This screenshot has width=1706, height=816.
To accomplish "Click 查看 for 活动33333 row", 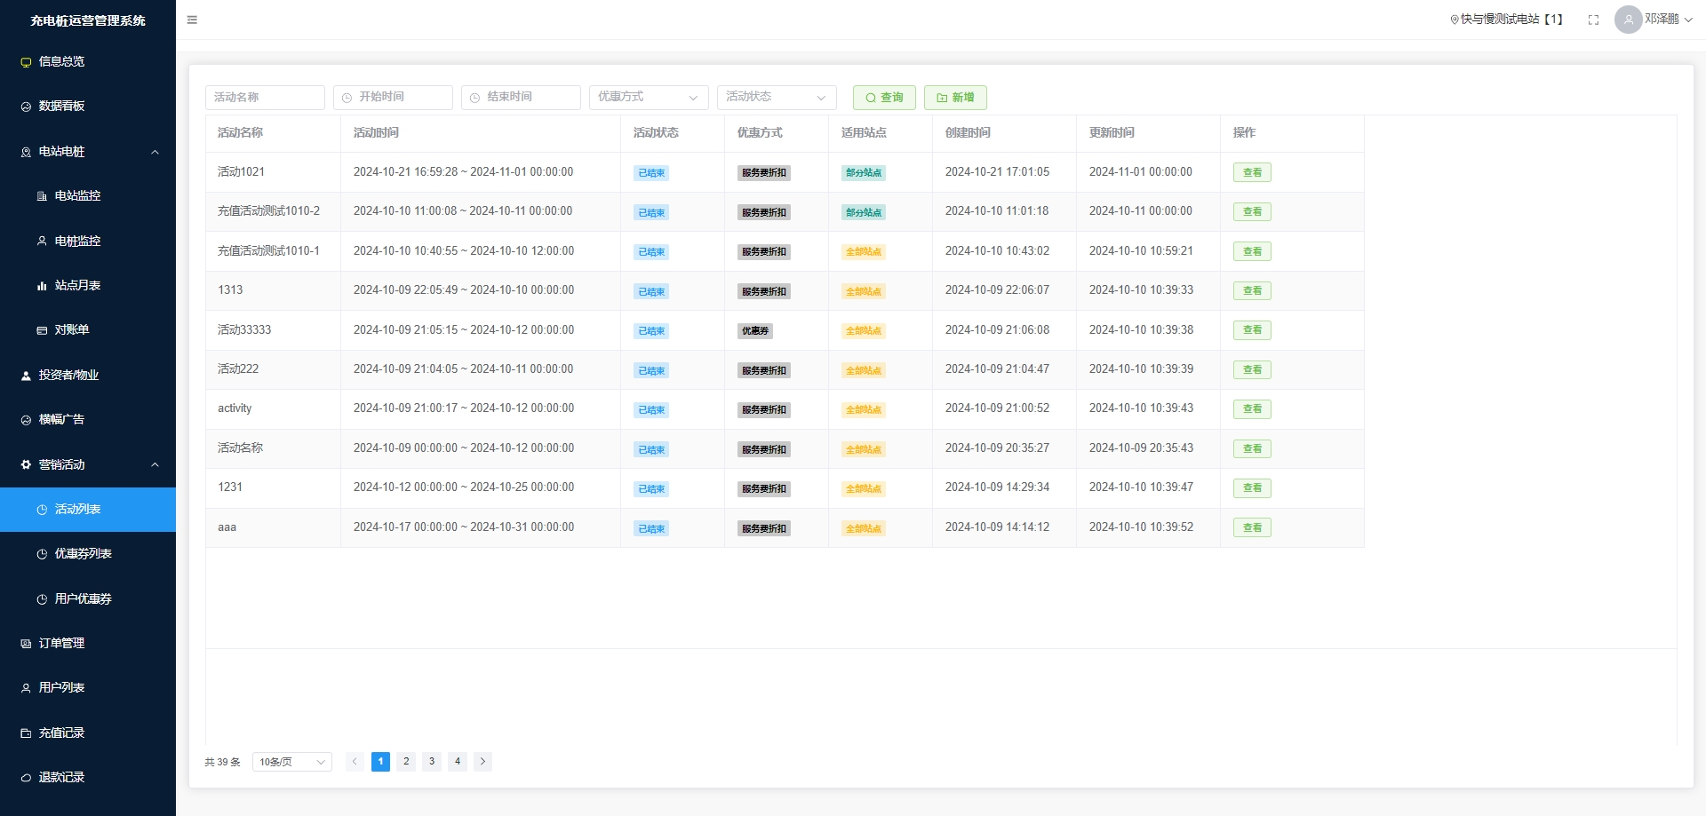I will coord(1252,330).
